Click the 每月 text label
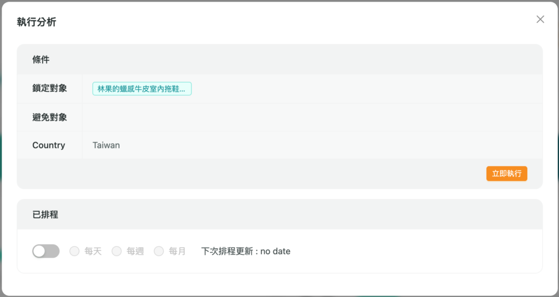This screenshot has width=559, height=297. [177, 251]
